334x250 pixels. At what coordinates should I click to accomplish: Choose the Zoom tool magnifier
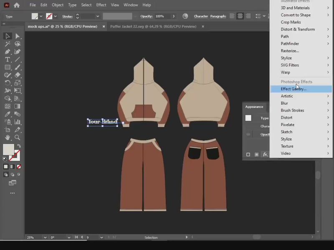click(x=18, y=137)
